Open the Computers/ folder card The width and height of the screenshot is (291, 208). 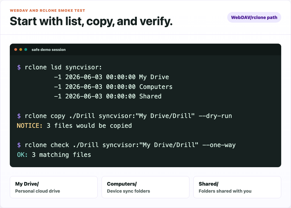(x=145, y=187)
